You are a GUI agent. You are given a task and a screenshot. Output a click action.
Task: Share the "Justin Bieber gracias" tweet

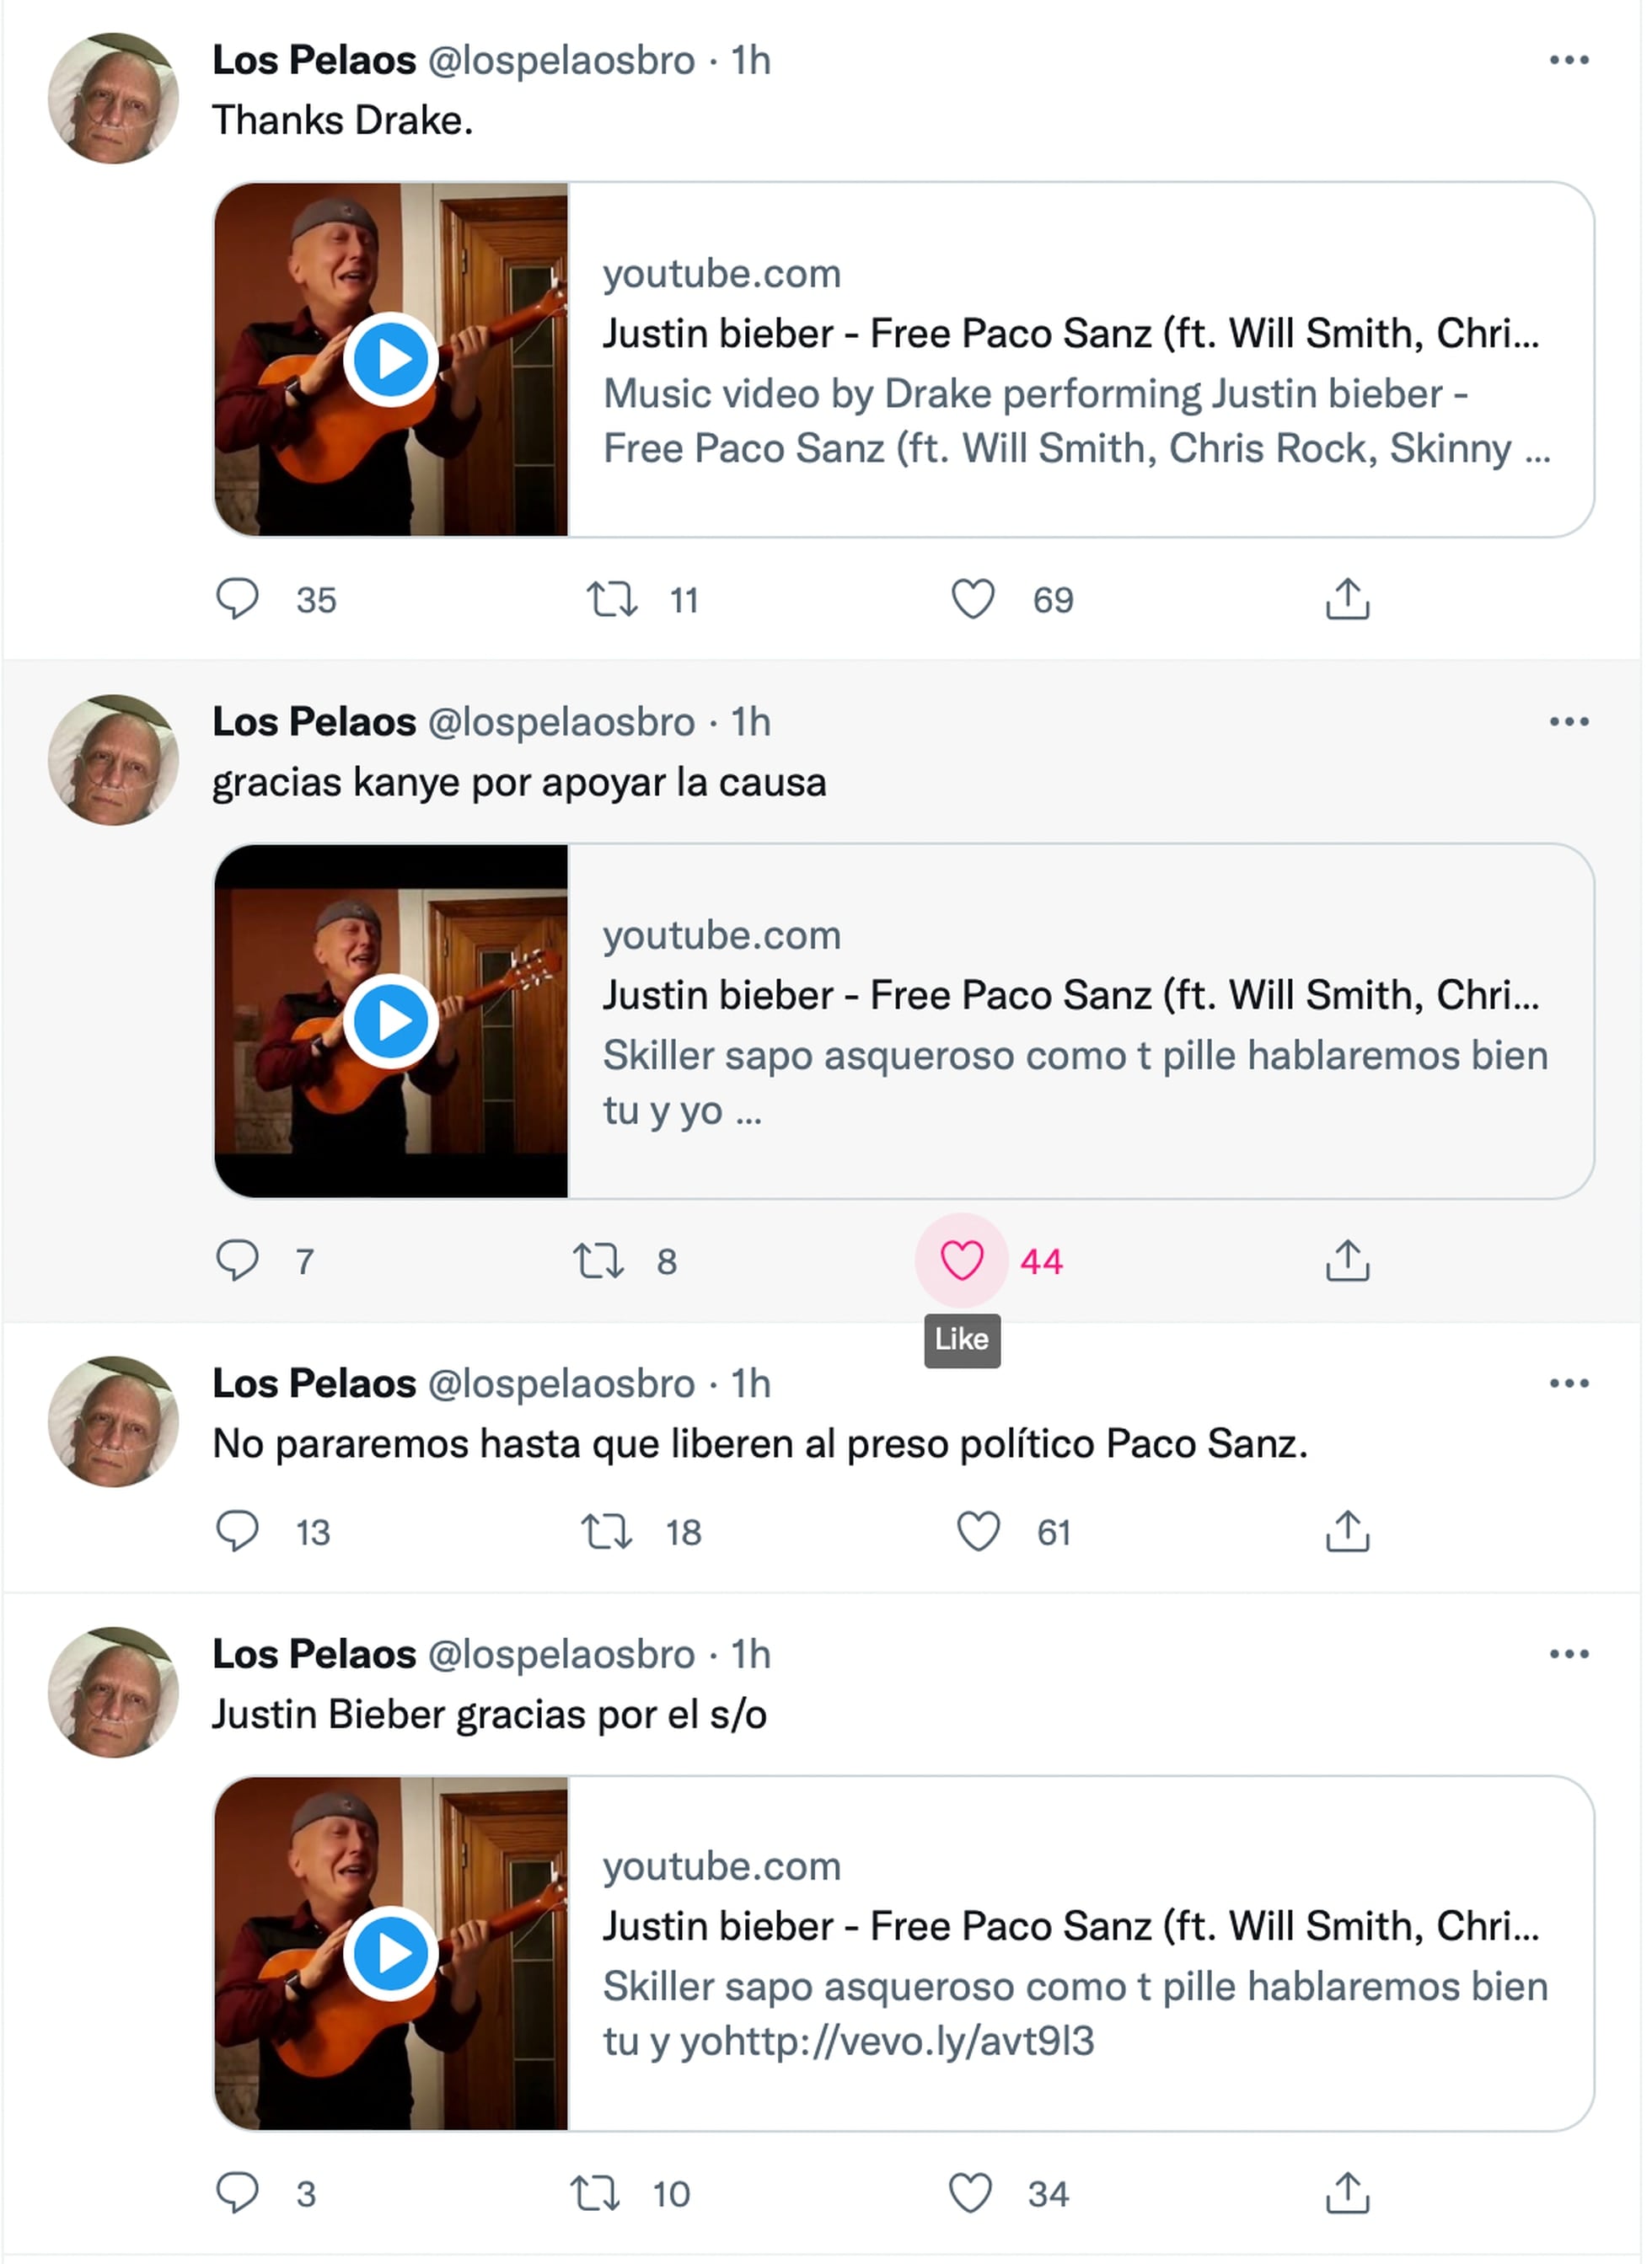coord(1347,2193)
